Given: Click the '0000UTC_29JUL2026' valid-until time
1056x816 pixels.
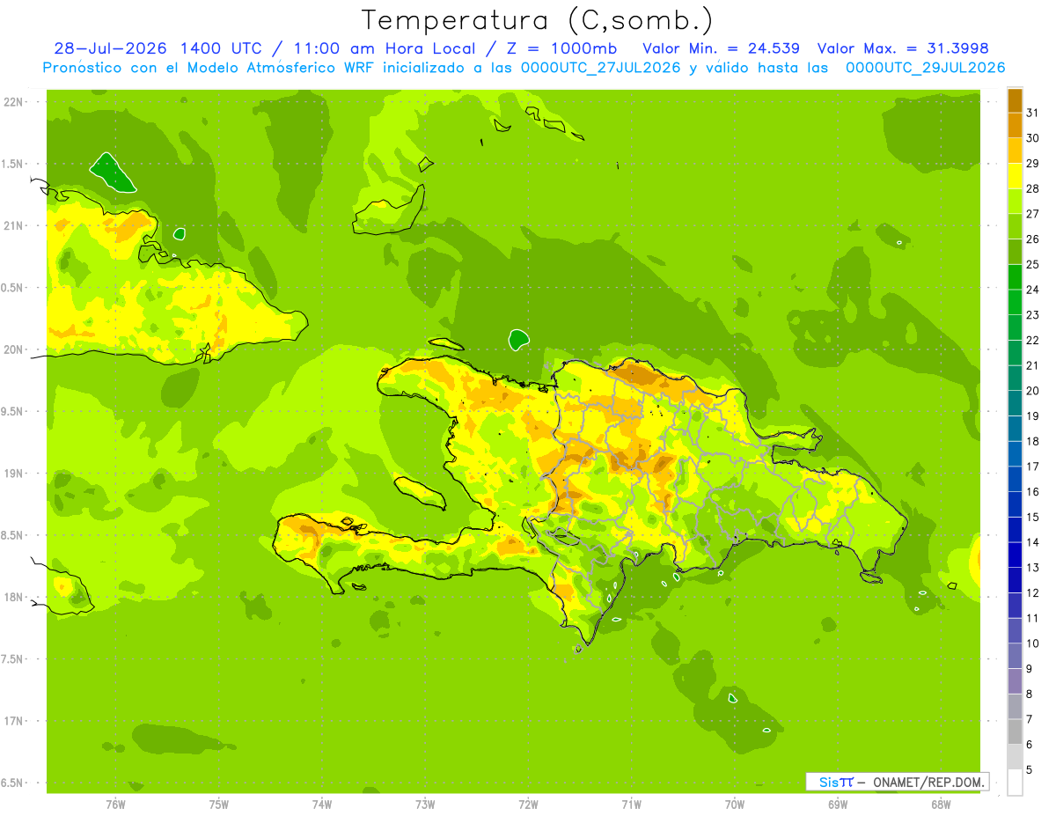Looking at the screenshot, I should pos(926,68).
